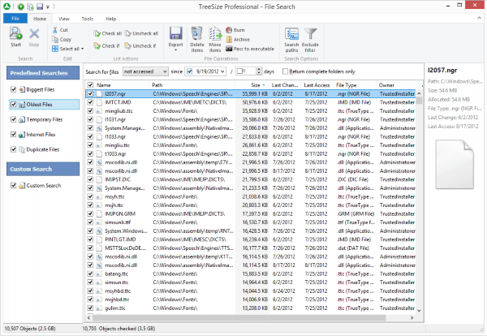Viewport: 487px width, 336px height.
Task: Toggle the Custom Search checkbox
Action: tap(13, 185)
